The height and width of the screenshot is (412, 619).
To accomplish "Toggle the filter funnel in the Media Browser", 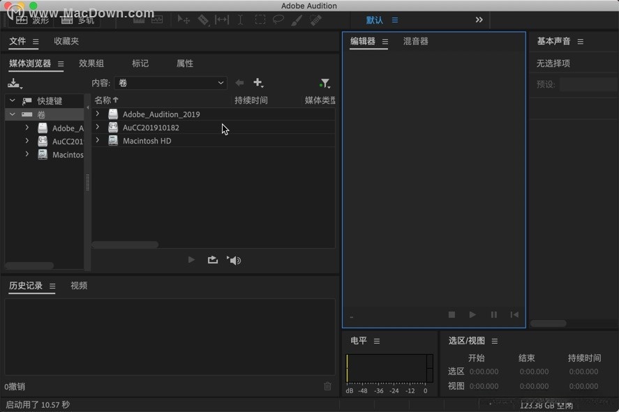I will (x=324, y=83).
